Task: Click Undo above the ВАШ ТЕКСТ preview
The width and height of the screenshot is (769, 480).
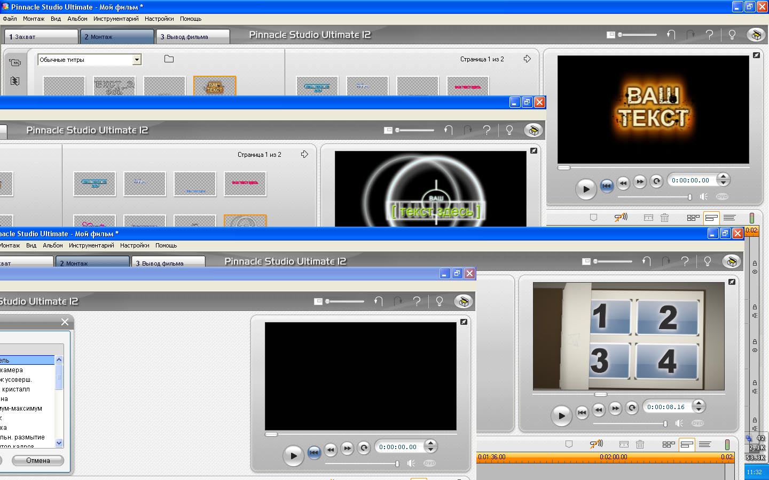Action: point(671,35)
